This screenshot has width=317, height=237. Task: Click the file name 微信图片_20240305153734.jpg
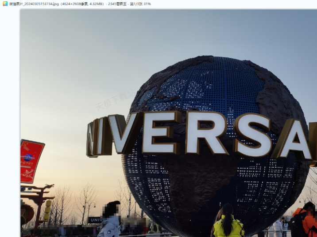[34, 4]
